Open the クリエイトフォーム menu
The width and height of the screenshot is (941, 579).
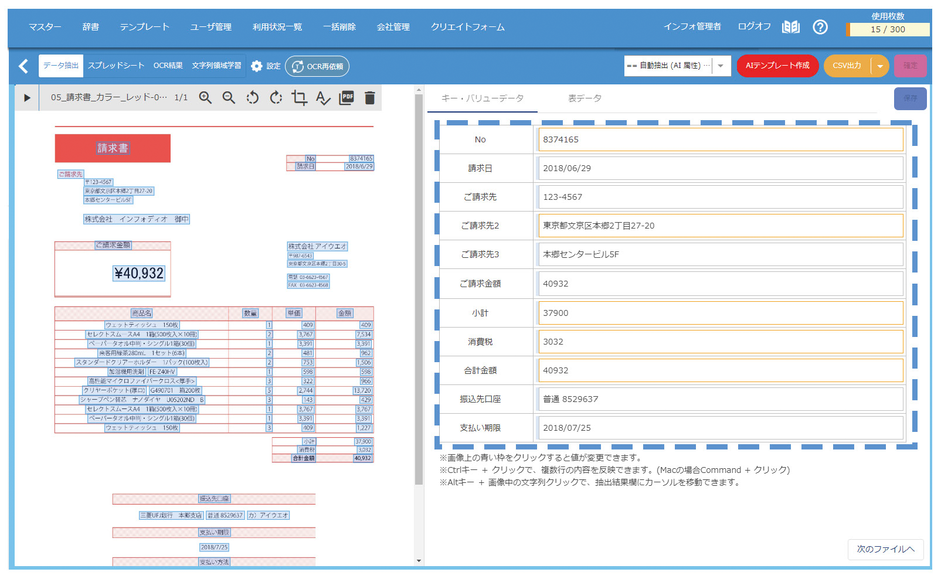(468, 27)
